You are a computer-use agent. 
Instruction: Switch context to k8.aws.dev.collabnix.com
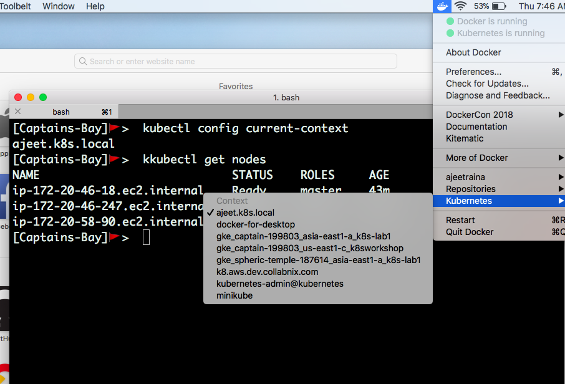[x=318, y=272]
